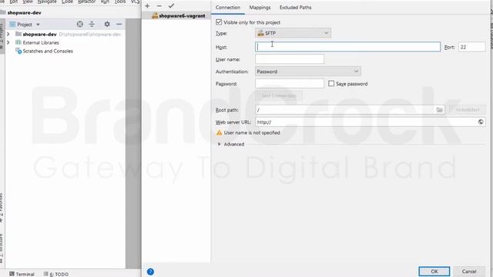493x277 pixels.
Task: Open help with question mark icon
Action: (x=150, y=272)
